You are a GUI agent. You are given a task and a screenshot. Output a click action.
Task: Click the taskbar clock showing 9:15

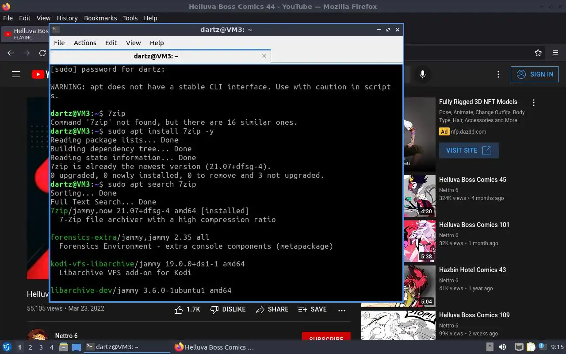pos(558,347)
